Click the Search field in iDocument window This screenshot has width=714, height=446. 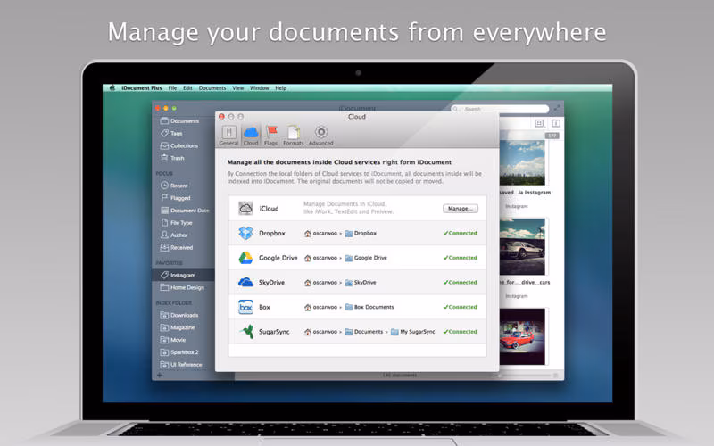(500, 109)
